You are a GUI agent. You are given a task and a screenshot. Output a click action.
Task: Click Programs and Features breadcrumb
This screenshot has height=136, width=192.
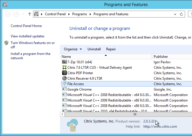point(111,14)
